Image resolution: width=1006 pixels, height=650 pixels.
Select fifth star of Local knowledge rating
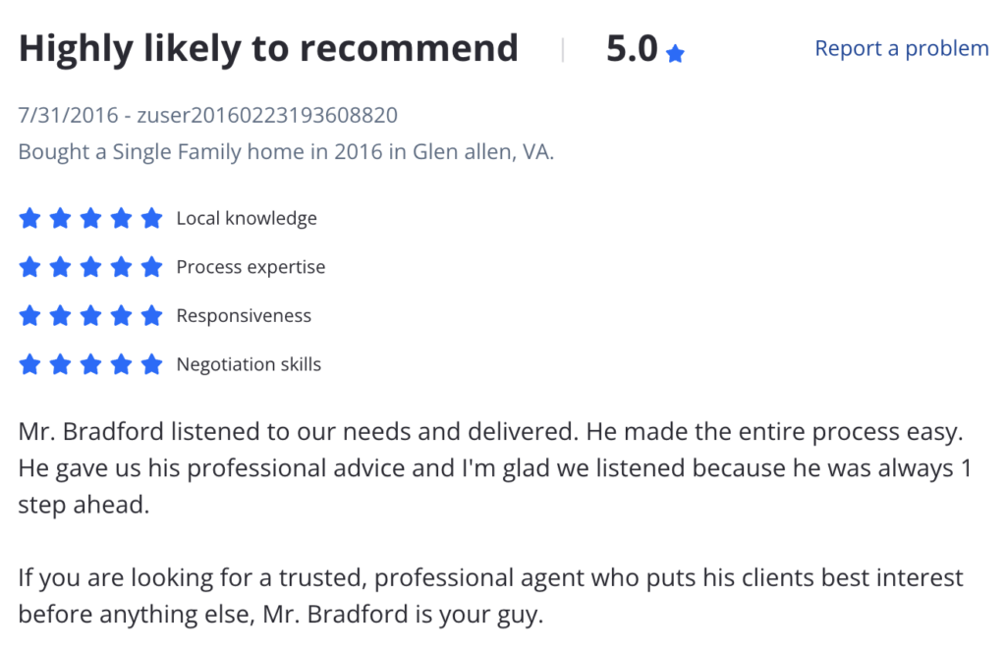coord(151,218)
